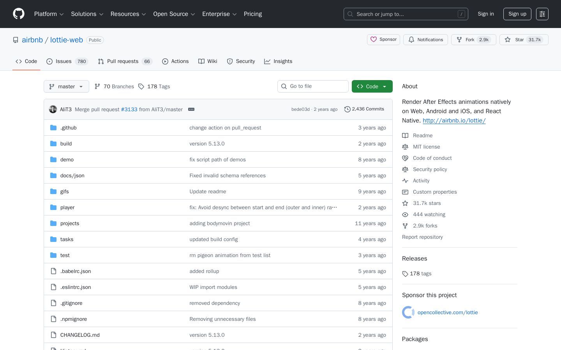Focus the Search or jump to field
The width and height of the screenshot is (561, 350).
pyautogui.click(x=406, y=14)
